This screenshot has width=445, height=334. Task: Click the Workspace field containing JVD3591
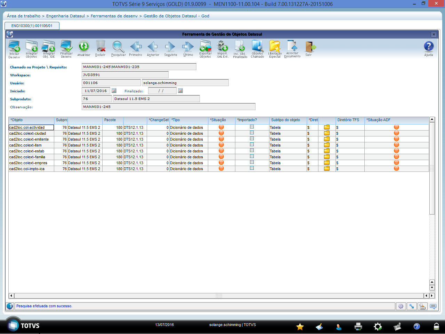(125, 75)
